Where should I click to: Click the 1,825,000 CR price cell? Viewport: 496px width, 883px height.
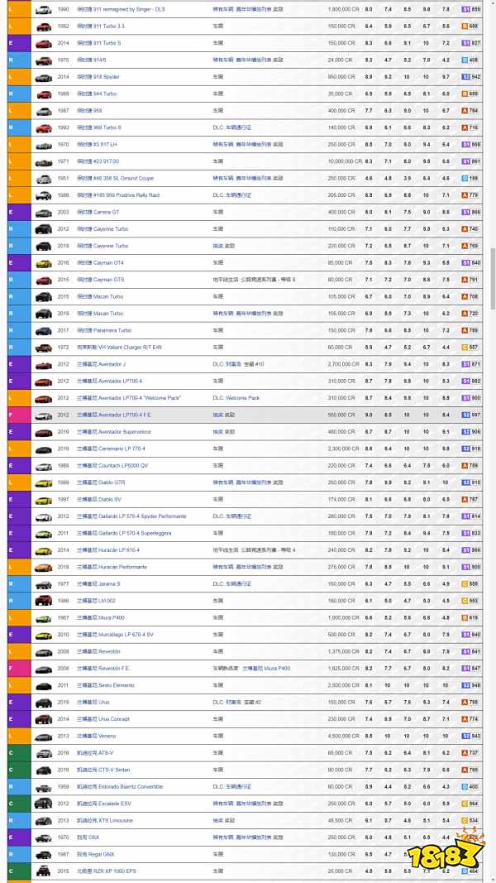(x=342, y=669)
